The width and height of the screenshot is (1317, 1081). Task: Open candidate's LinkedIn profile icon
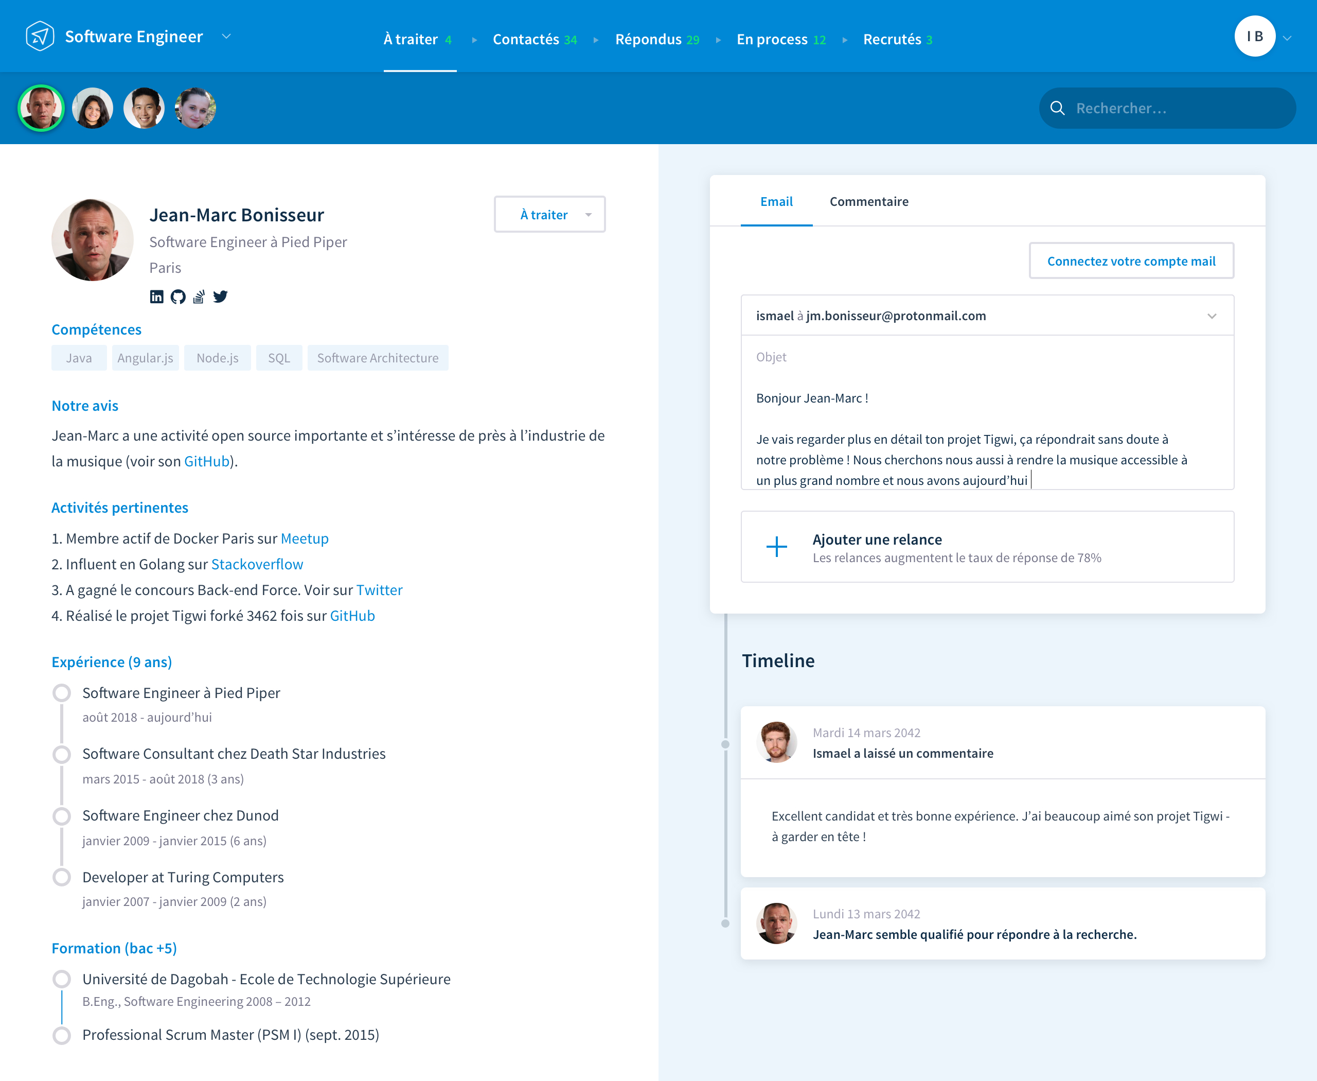157,297
